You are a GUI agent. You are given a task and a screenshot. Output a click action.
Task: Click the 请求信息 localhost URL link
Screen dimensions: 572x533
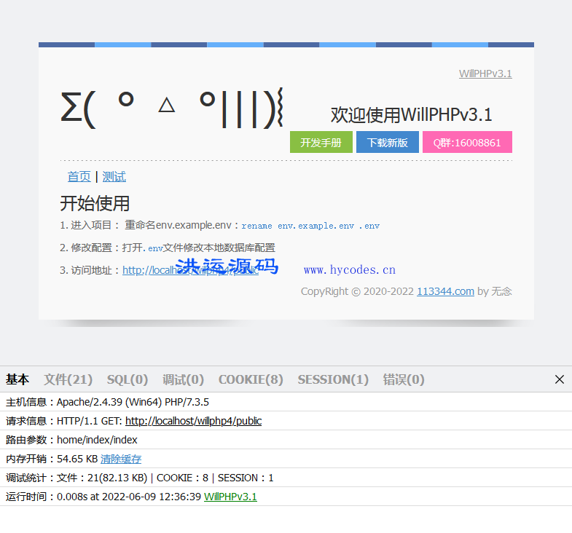click(x=193, y=421)
